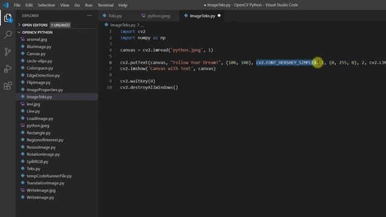The width and height of the screenshot is (386, 217).
Task: Open the Selection menu
Action: [46, 5]
